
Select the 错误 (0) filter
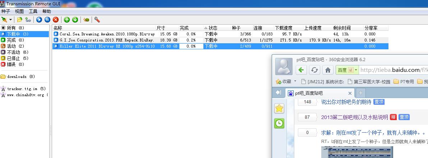tap(24, 64)
